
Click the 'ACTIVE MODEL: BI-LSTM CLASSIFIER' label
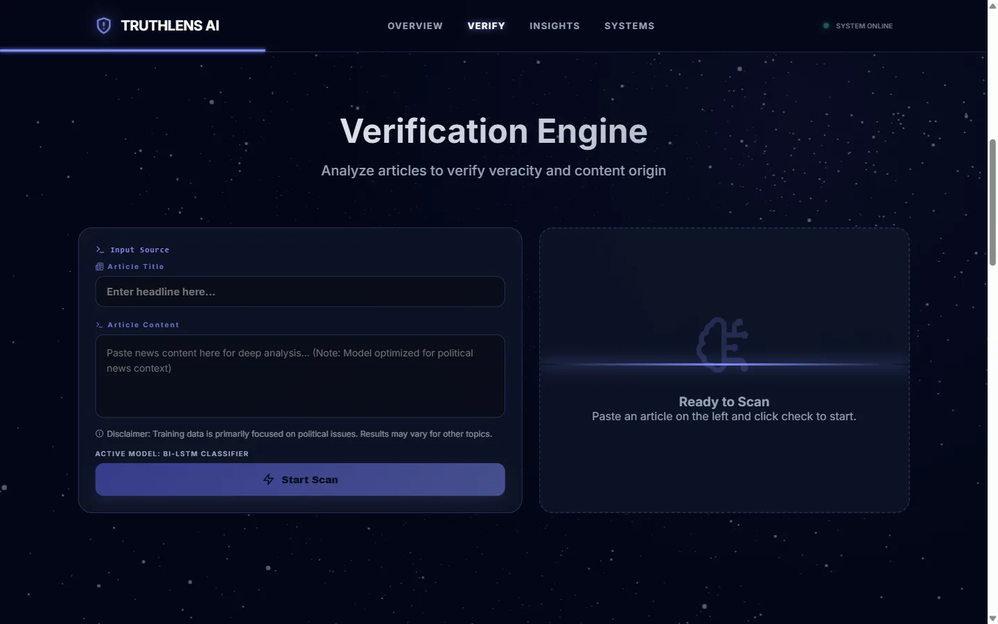point(172,453)
